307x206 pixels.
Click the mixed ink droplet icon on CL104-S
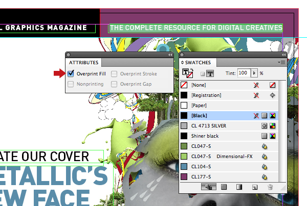[x=265, y=167]
